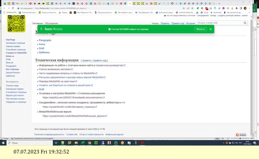Click the yellow QR code wiki logo

16,23
